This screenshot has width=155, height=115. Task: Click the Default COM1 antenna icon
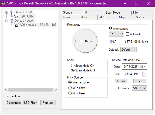(x=12, y=12)
